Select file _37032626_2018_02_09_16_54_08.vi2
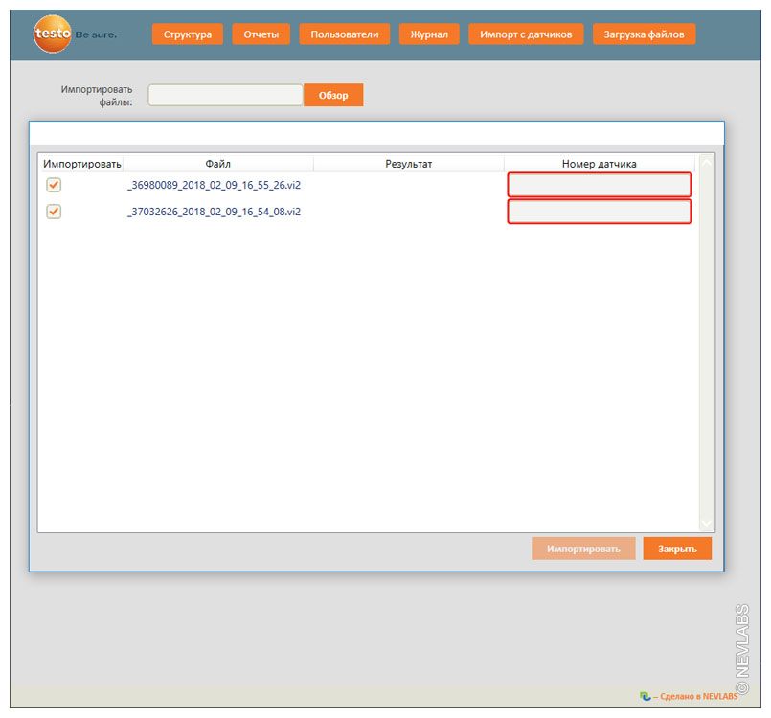The width and height of the screenshot is (771, 718). 214,212
